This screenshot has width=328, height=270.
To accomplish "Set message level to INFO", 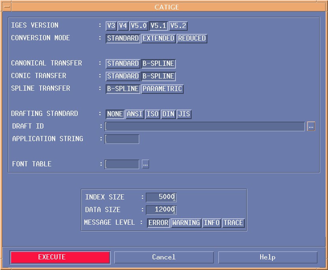I will pos(212,223).
